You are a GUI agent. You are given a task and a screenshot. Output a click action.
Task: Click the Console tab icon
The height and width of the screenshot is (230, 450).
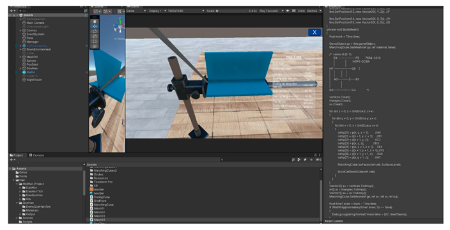pyautogui.click(x=31, y=155)
